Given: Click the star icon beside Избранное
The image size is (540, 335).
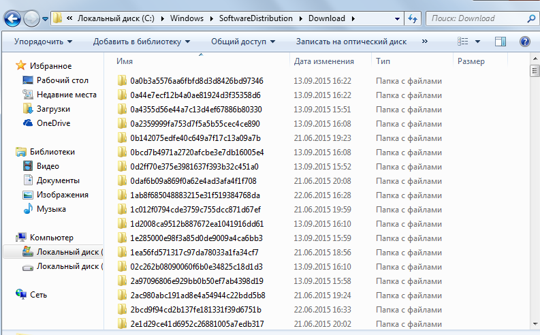Looking at the screenshot, I should click(20, 65).
